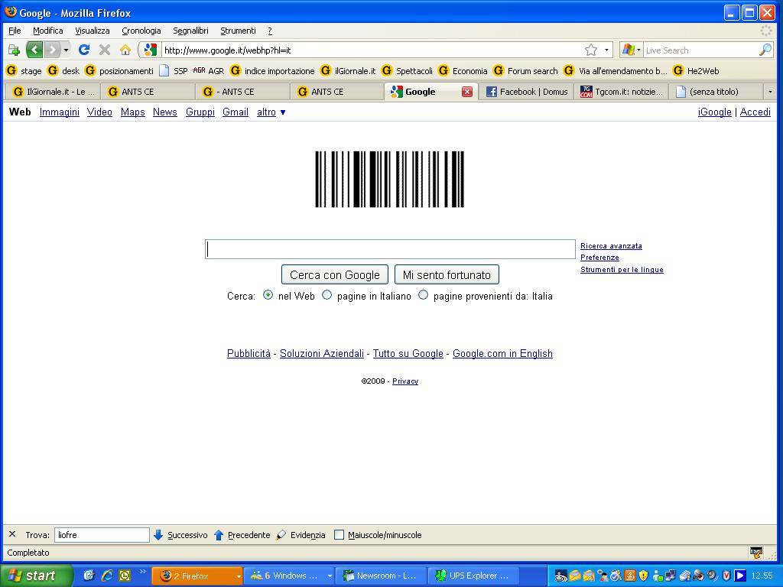Screen dimensions: 783x587
Task: Open the 'Economia' bookmark
Action: pos(463,71)
